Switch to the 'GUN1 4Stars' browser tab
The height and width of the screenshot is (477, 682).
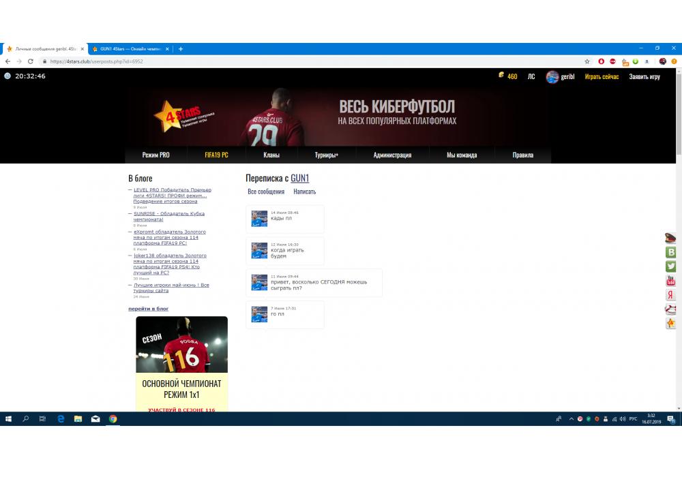pyautogui.click(x=130, y=49)
